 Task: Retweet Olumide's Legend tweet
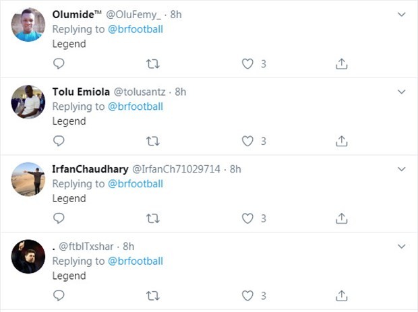(x=153, y=64)
